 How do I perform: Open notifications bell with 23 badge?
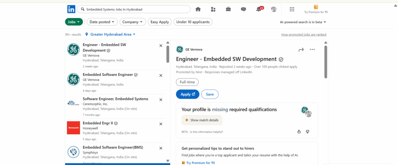[259, 9]
